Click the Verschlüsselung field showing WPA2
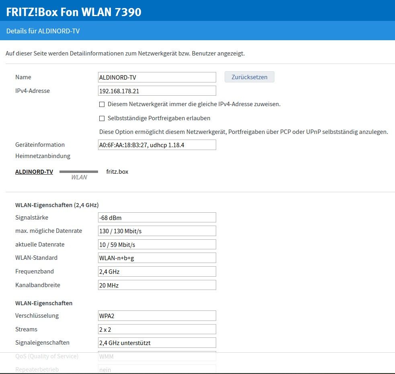 tap(157, 316)
